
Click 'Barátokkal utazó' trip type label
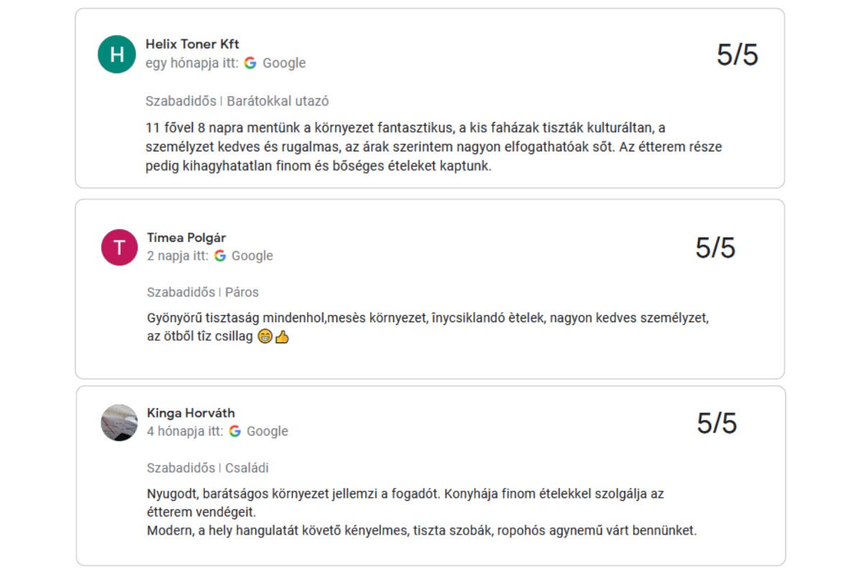click(x=278, y=101)
